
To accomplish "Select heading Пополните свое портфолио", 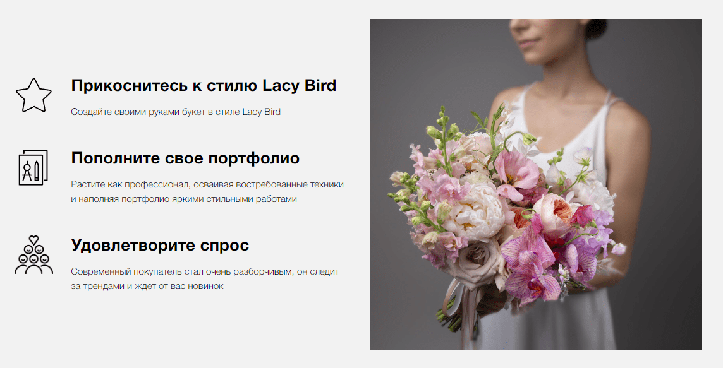I will pyautogui.click(x=185, y=158).
